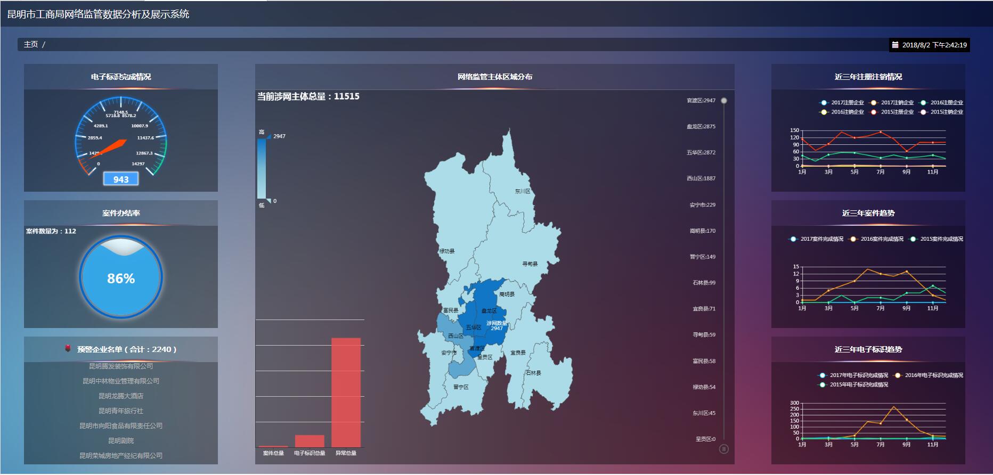Click the calendar icon beside the date

pos(896,45)
